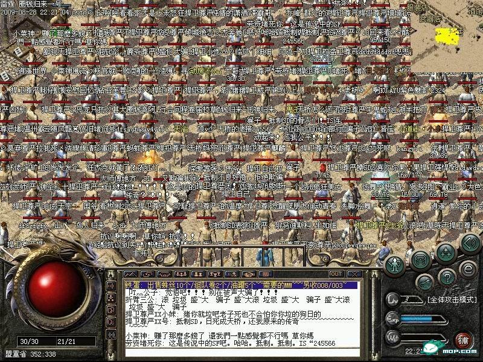The width and height of the screenshot is (483, 362).
Task: Toggle the speaker-waves chat filter icon
Action: coord(112,286)
